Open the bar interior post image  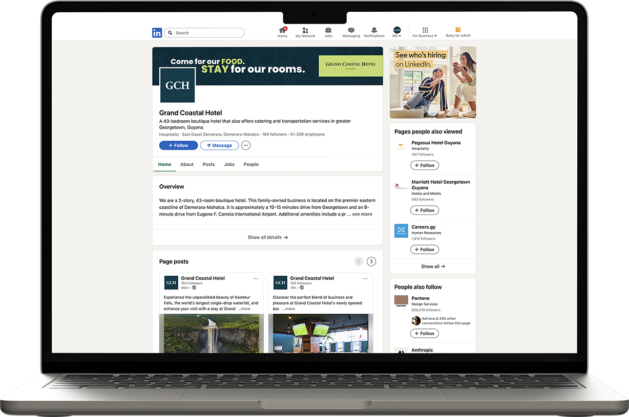click(x=321, y=333)
